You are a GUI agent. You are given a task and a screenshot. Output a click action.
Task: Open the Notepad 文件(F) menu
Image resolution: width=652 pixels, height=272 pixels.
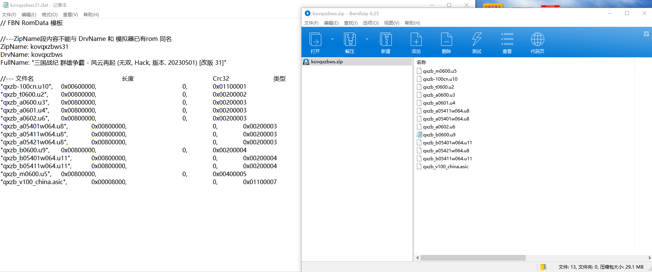click(x=9, y=15)
